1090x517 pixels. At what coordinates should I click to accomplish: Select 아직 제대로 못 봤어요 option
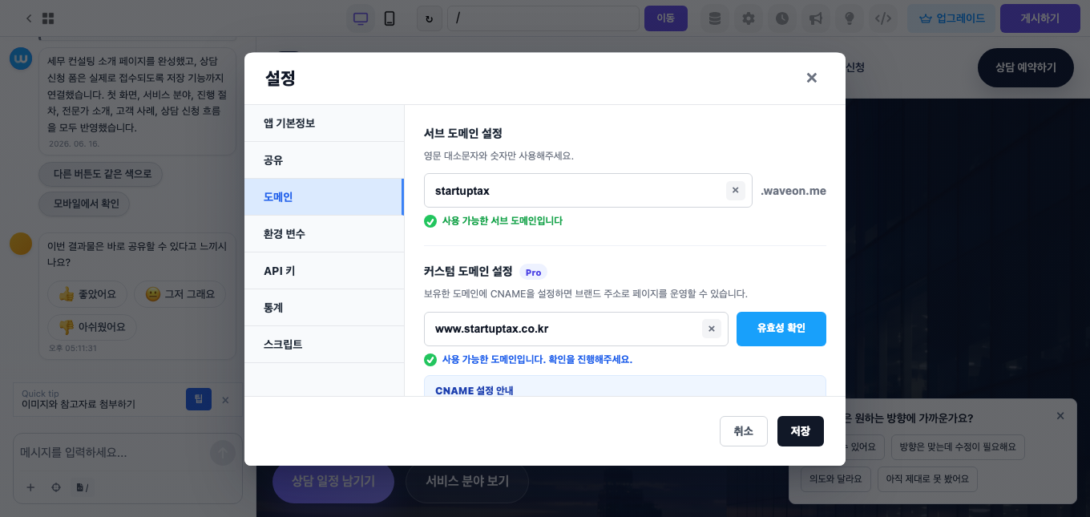click(927, 479)
